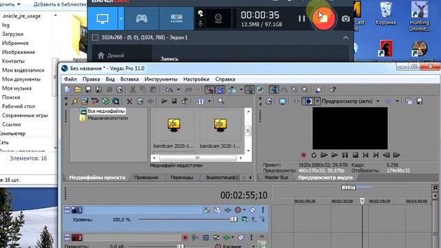Save preview snapshot to file
The height and width of the screenshot is (248, 441).
420,101
